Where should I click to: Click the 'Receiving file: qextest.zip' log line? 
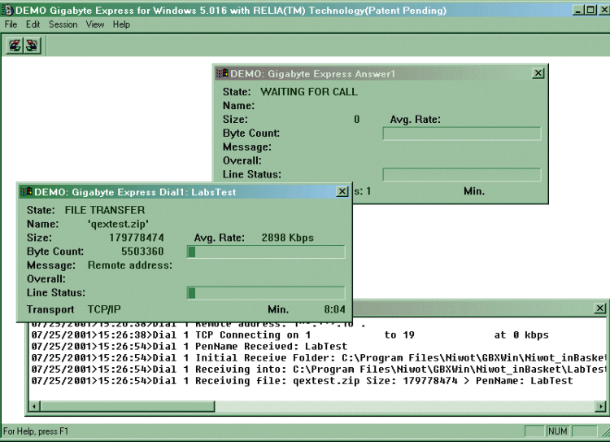tap(302, 381)
